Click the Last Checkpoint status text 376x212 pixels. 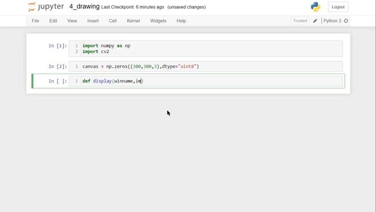[133, 7]
